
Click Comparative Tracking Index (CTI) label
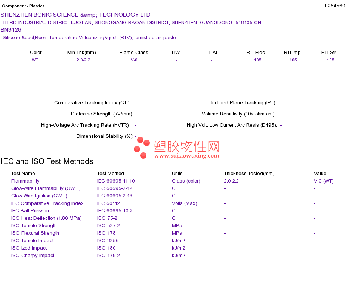pos(92,103)
